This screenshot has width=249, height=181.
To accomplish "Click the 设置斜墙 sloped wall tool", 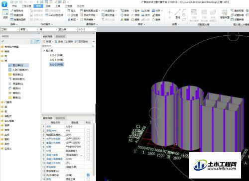I will (237, 15).
